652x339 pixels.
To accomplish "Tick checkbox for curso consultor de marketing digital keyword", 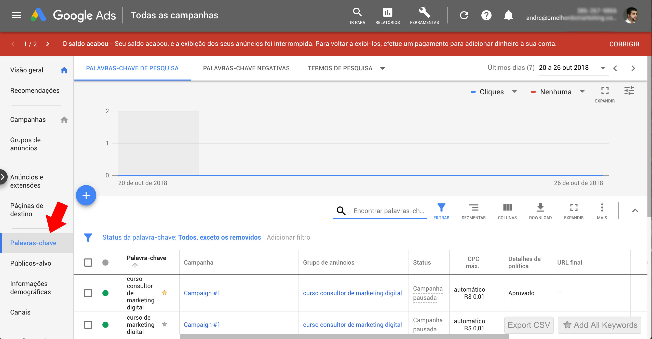I will coord(88,293).
